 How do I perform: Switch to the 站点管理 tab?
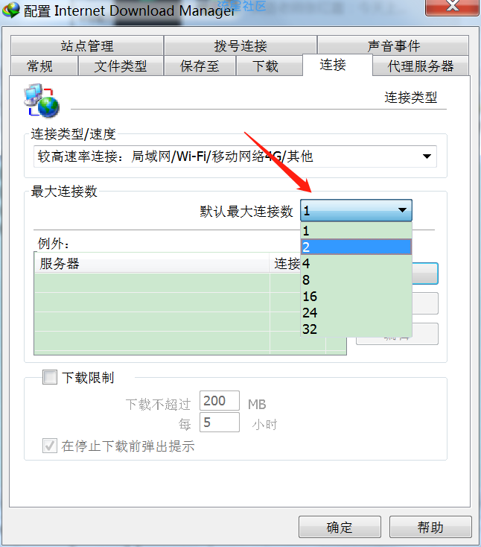87,45
